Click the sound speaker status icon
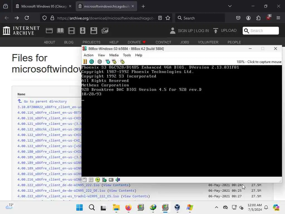285x214 pixels. coord(118,180)
